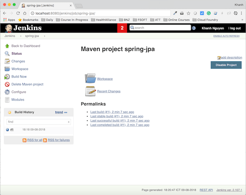Image resolution: width=246 pixels, height=195 pixels.
Task: Open the Daily bookmarks folder
Action: coord(47,20)
